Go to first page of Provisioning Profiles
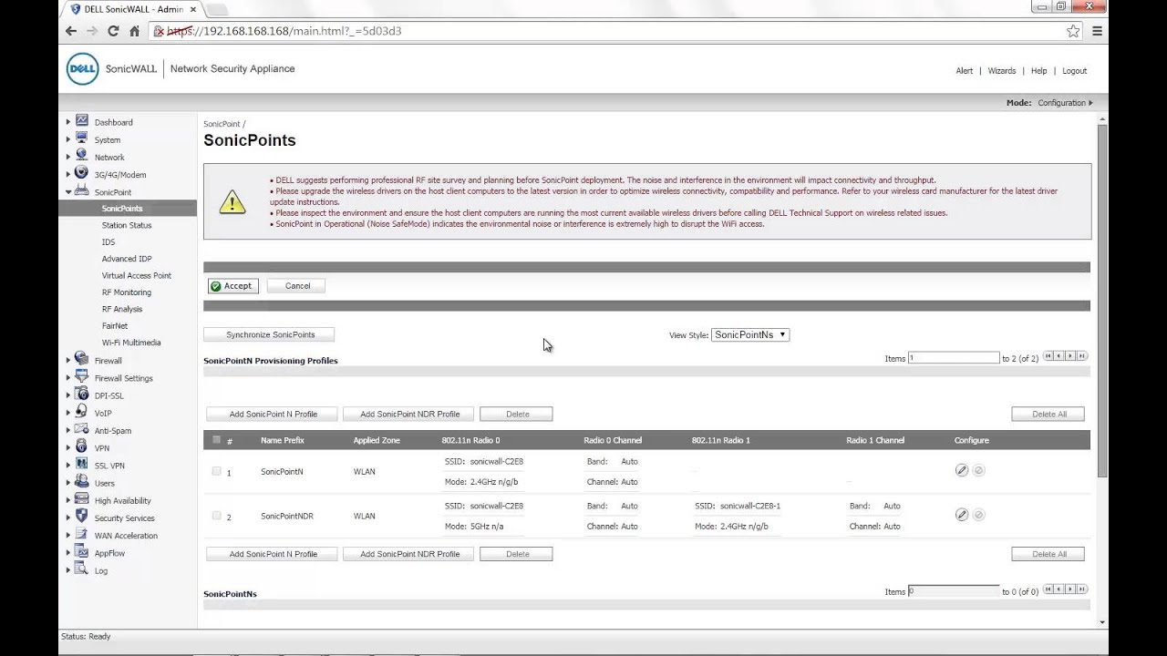The height and width of the screenshot is (656, 1167). (1048, 356)
